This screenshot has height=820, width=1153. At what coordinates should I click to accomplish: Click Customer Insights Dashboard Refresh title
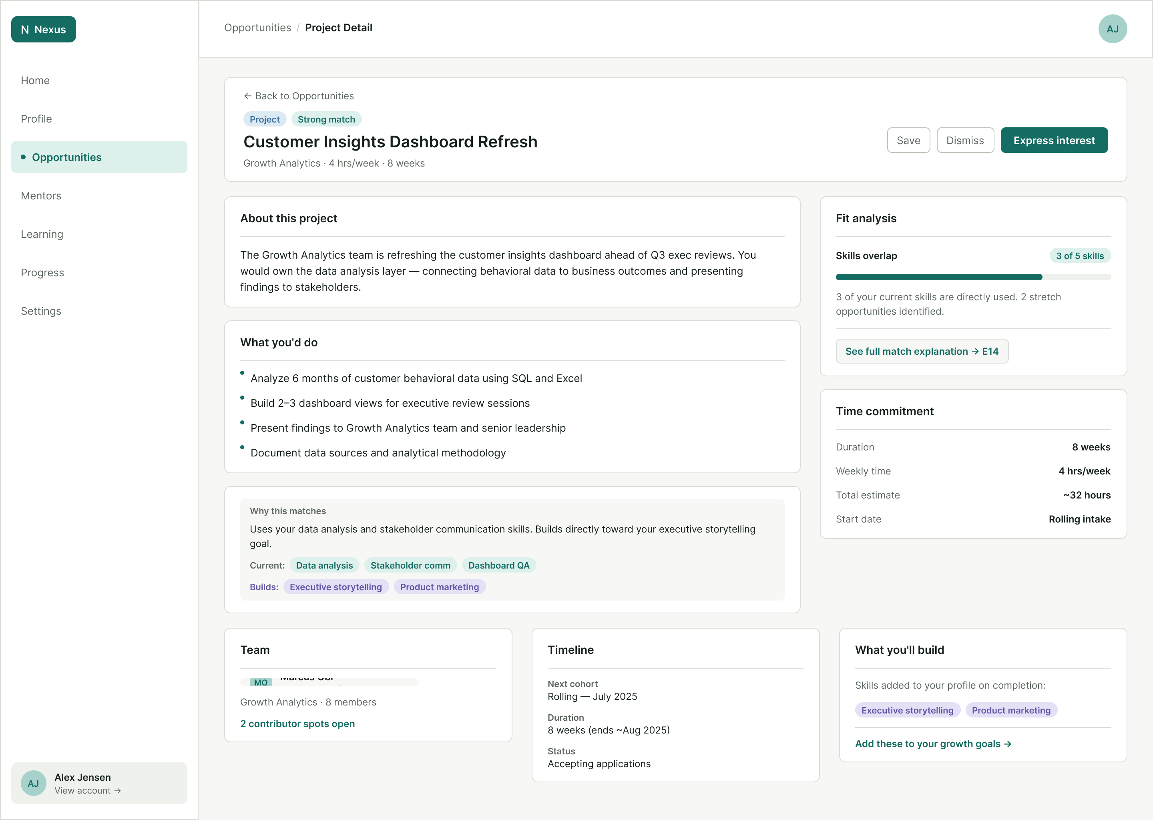[390, 142]
